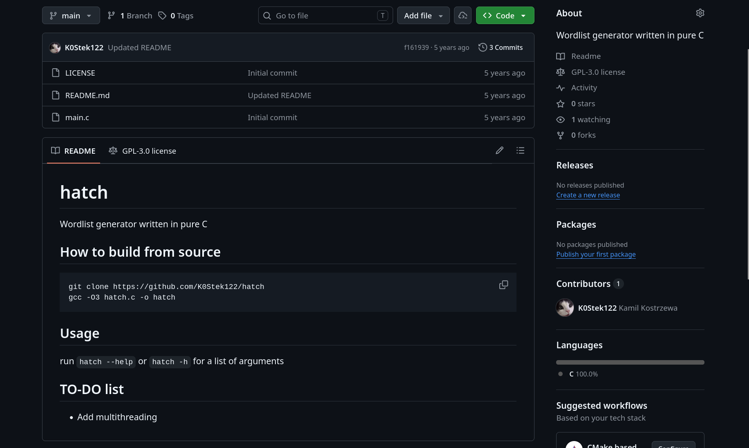Open the green Code dropdown button
Viewport: 749px width, 448px height.
(505, 16)
